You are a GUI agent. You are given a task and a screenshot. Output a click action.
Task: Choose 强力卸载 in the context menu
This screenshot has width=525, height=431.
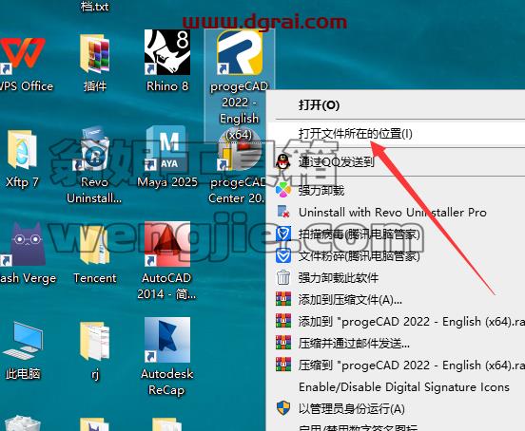[x=396, y=191]
